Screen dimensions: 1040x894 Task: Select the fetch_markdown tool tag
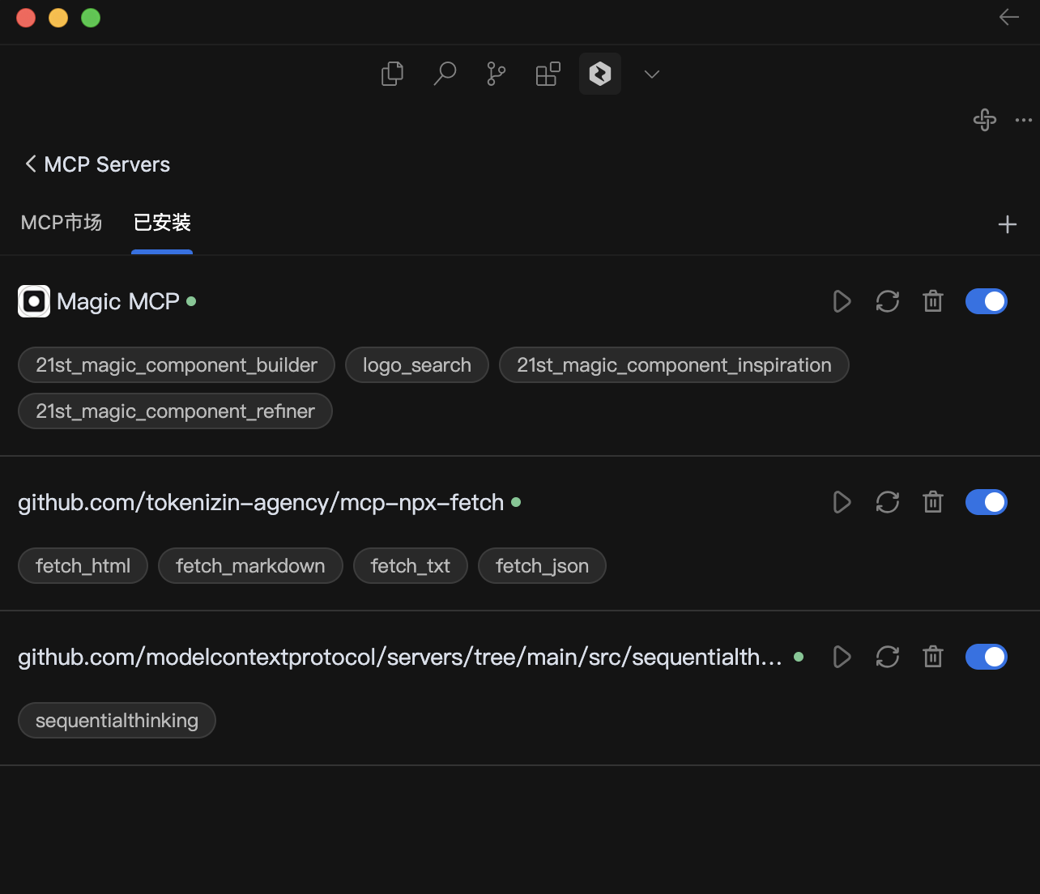(x=250, y=566)
